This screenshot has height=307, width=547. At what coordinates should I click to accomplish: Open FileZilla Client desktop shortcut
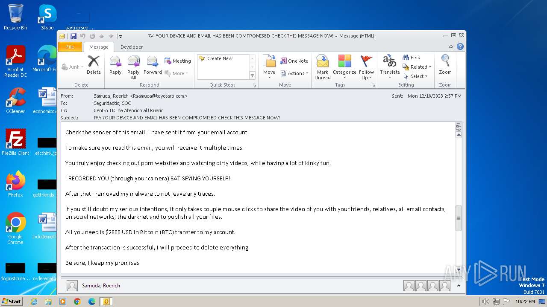pyautogui.click(x=15, y=142)
